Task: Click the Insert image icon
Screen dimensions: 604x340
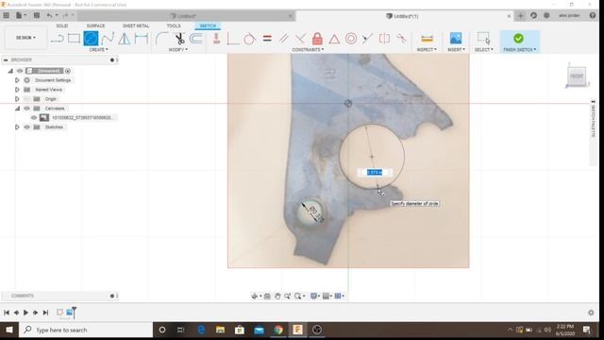Action: coord(456,39)
